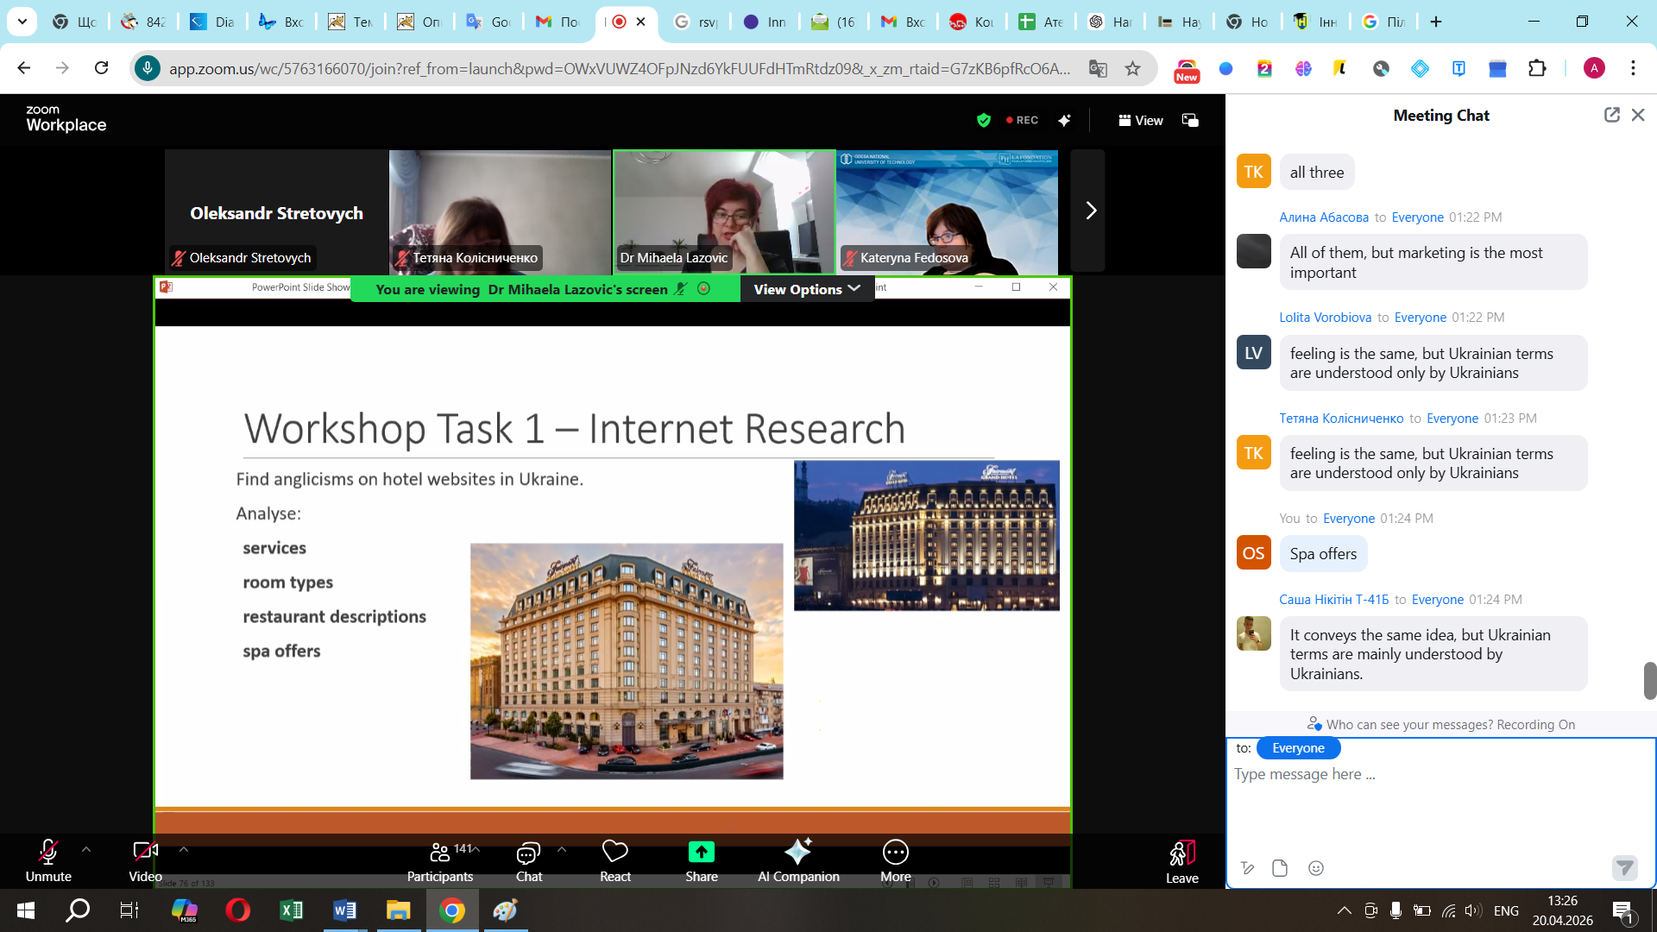Click the attach file icon in chat
Viewport: 1657px width, 932px height.
pyautogui.click(x=1280, y=868)
